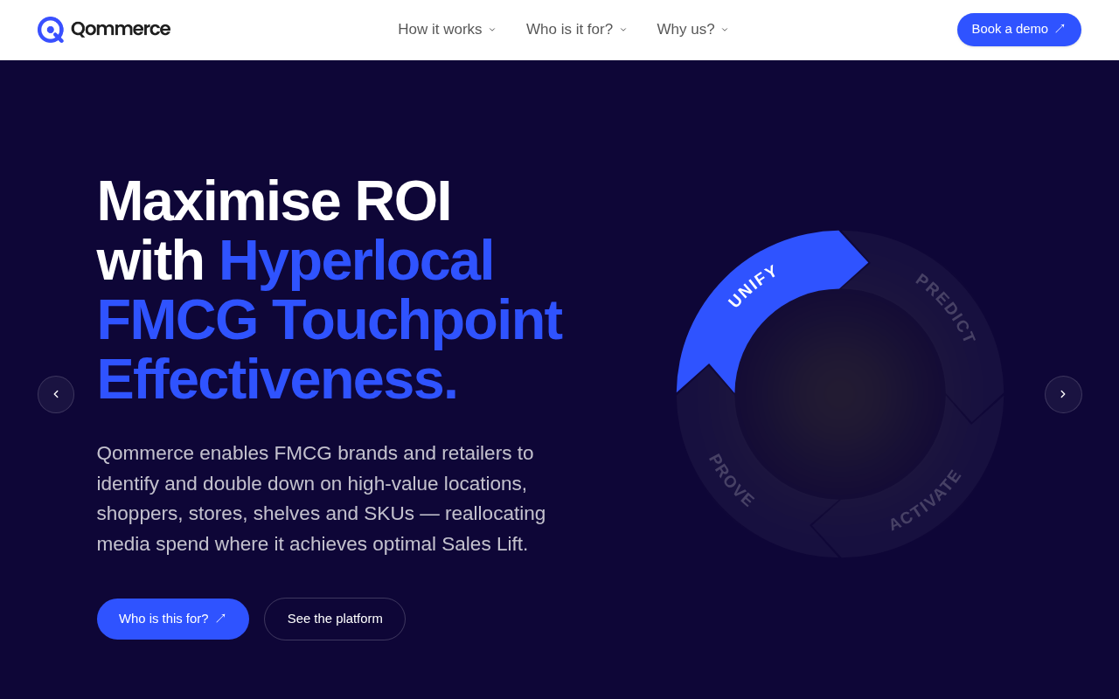Select the ACTIVATE segment of the wheel
Viewport: 1119px width, 699px height.
point(925,500)
